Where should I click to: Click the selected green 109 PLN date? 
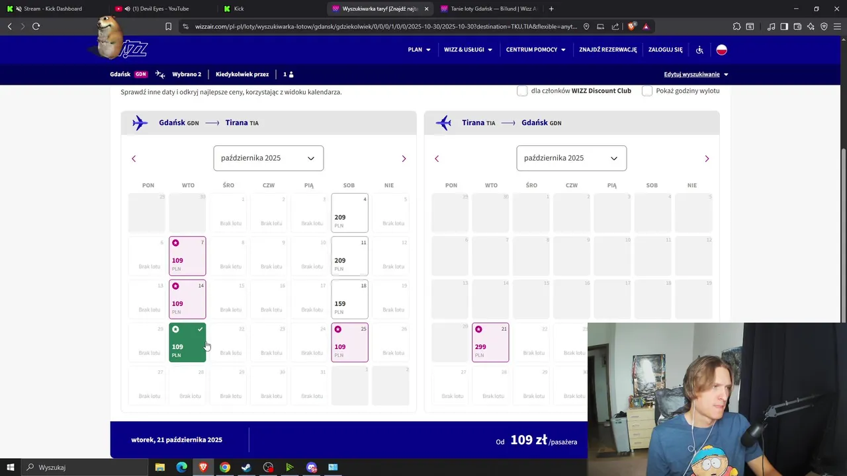(187, 342)
